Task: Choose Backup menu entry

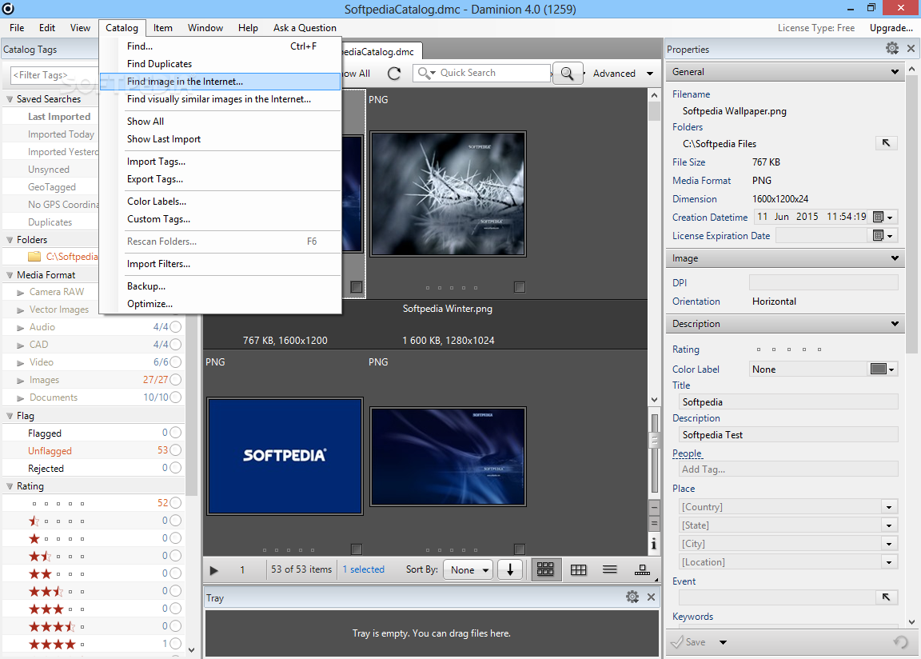Action: click(x=221, y=286)
